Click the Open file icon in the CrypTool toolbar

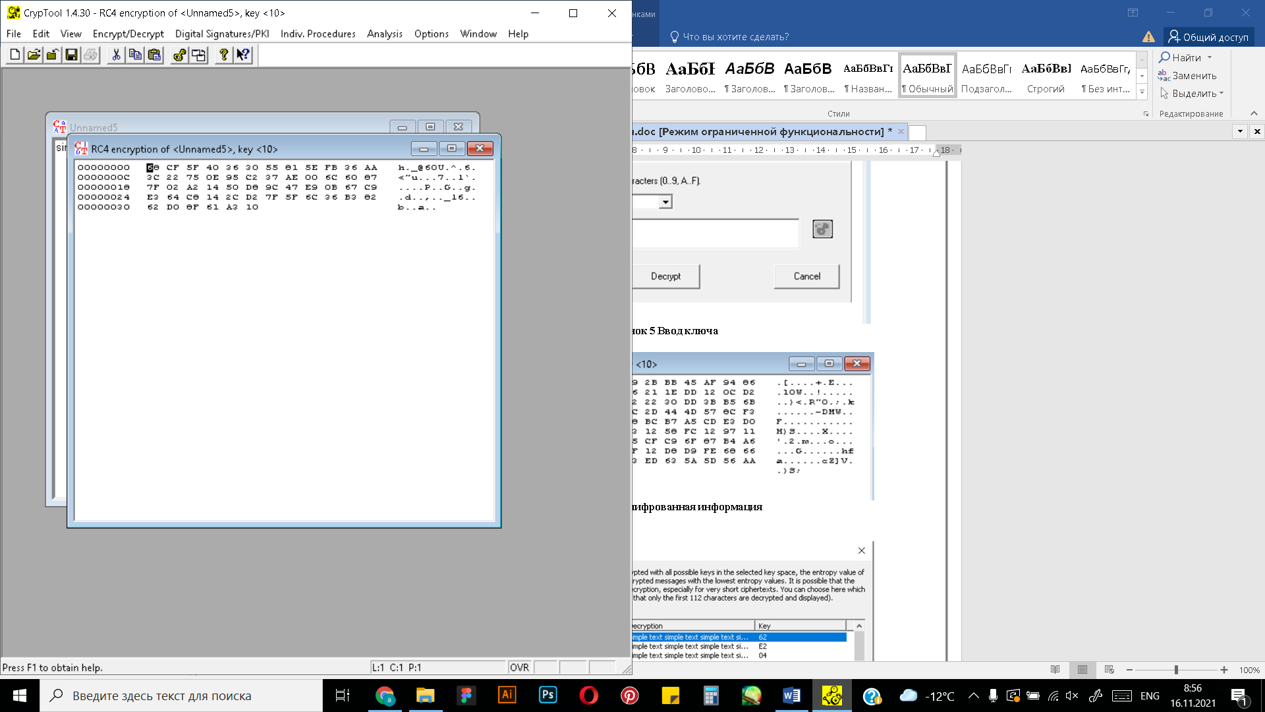click(34, 55)
